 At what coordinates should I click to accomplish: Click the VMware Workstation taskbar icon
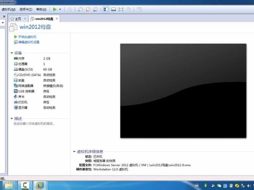coord(40,186)
